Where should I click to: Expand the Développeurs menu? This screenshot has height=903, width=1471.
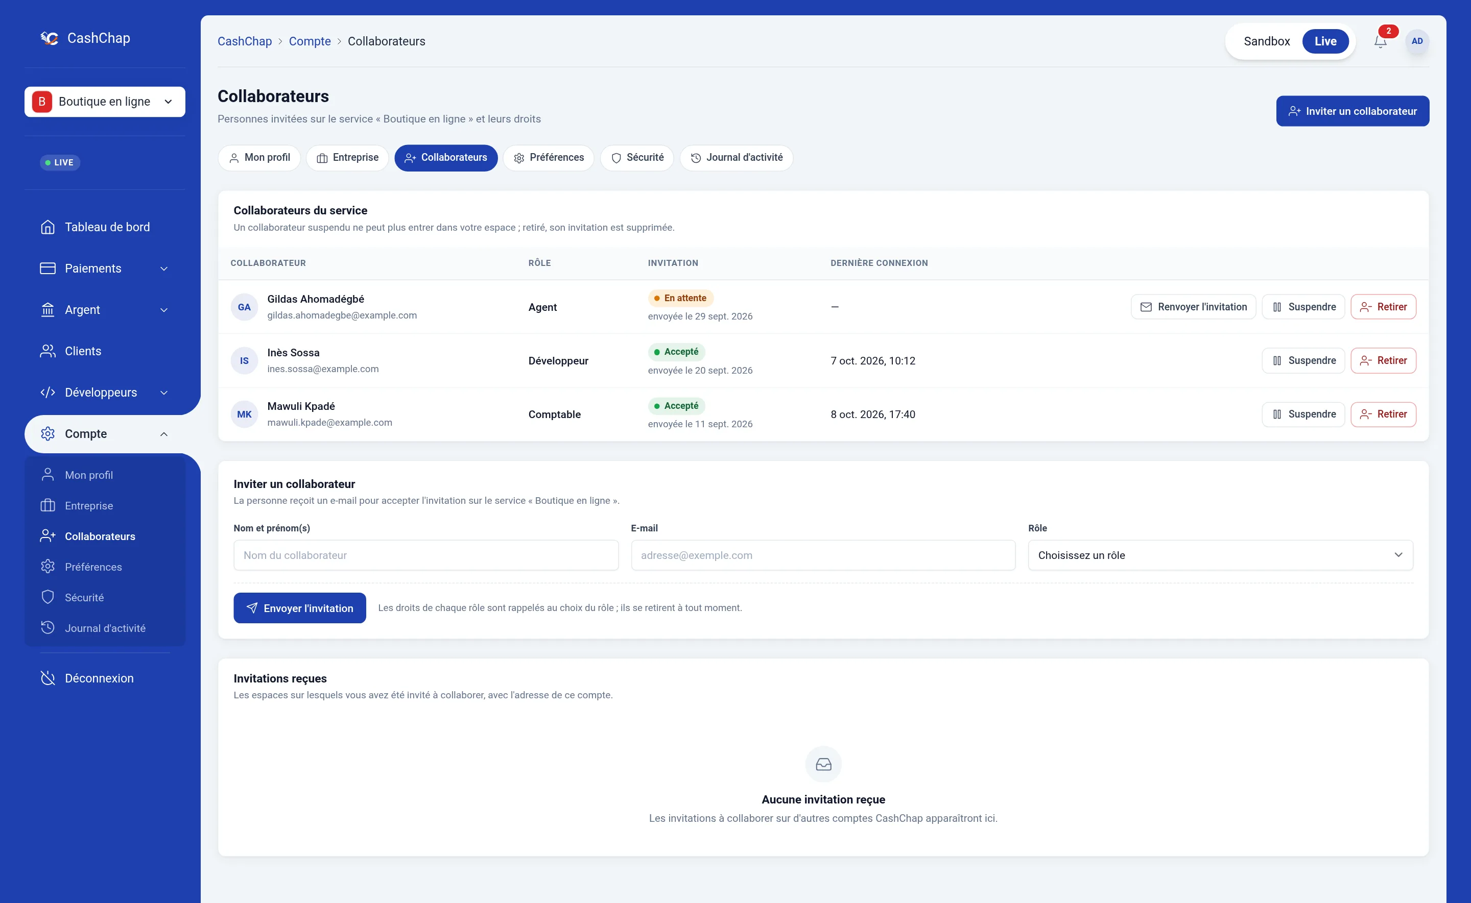tap(105, 393)
